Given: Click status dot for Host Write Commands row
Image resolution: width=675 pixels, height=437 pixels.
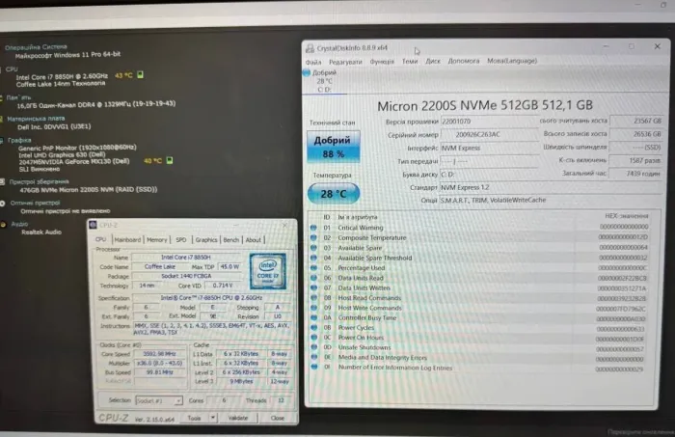Looking at the screenshot, I should point(313,308).
